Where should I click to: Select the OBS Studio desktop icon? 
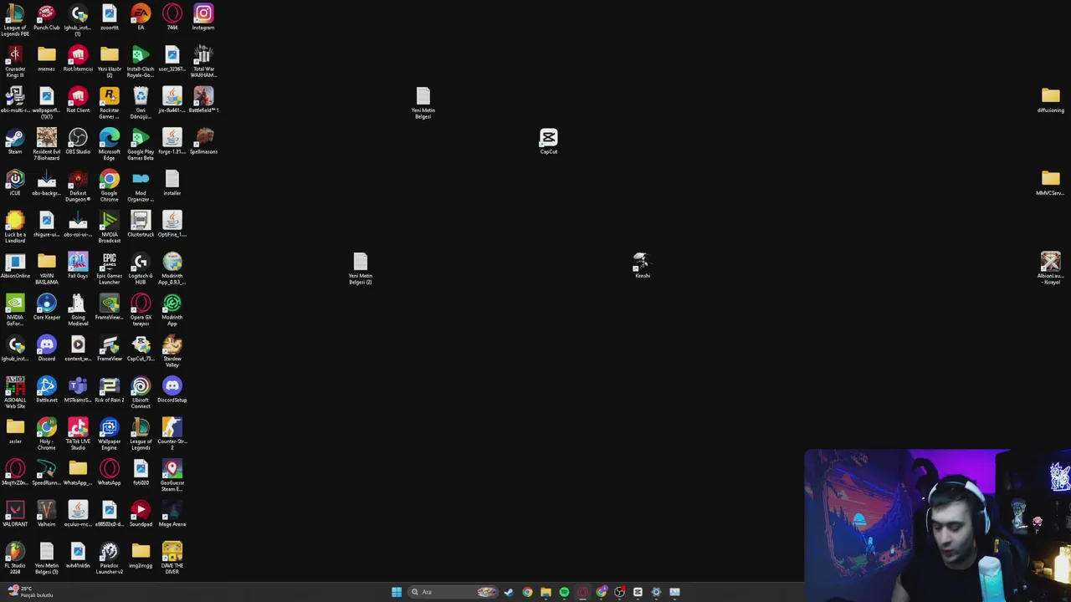tap(78, 141)
